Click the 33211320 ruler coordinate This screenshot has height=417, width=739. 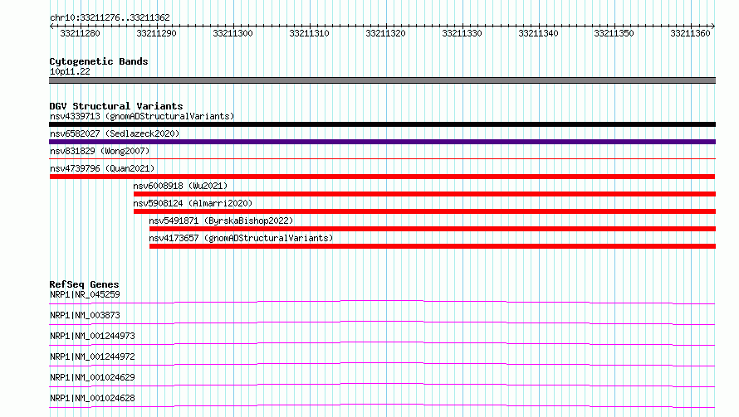(385, 33)
